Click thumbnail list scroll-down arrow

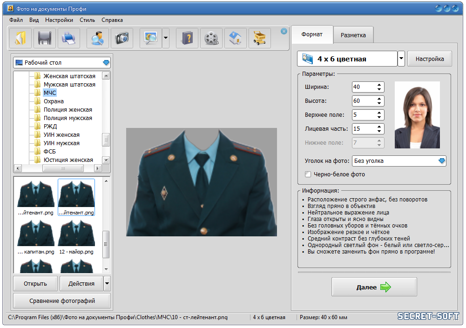pyautogui.click(x=107, y=269)
